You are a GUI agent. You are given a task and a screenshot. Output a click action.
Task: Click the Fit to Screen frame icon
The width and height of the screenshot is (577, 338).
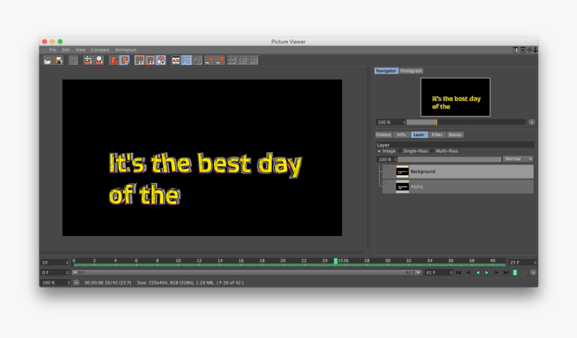139,60
